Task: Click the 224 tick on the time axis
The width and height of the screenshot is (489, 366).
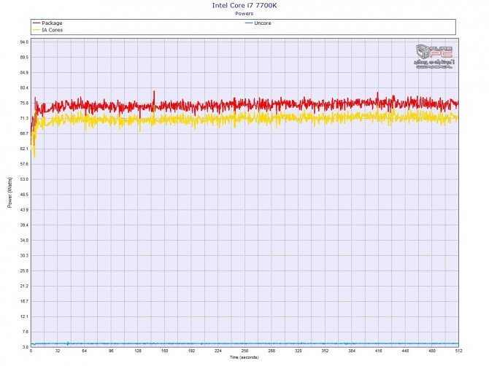Action: 218,351
